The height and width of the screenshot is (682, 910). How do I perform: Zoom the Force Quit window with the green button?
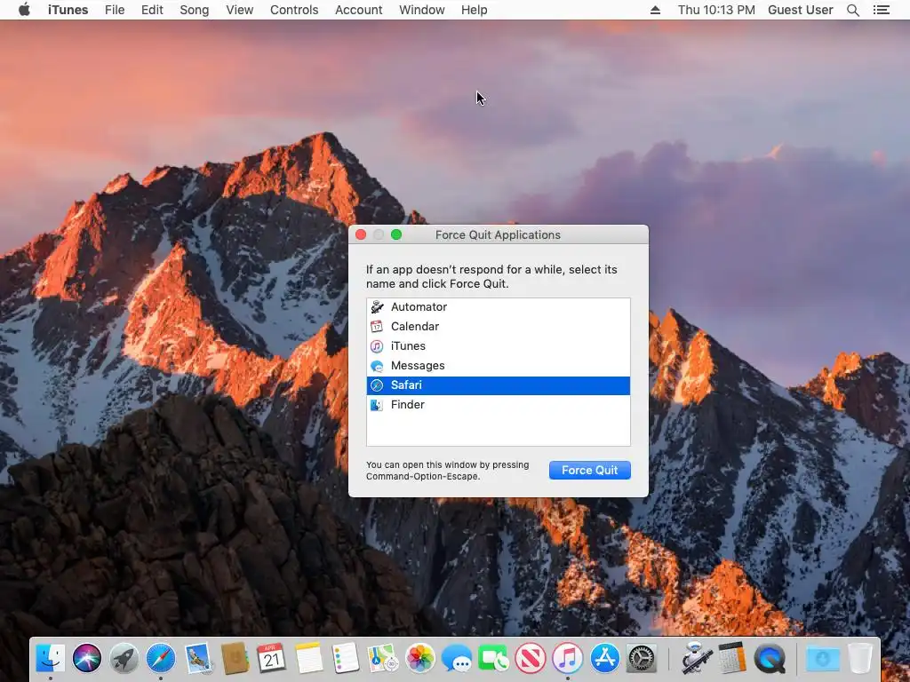coord(396,234)
